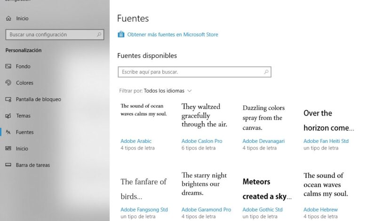The image size is (367, 221).
Task: Click 4 tipos de letra under Adobe Hebrew
Action: pos(320,217)
